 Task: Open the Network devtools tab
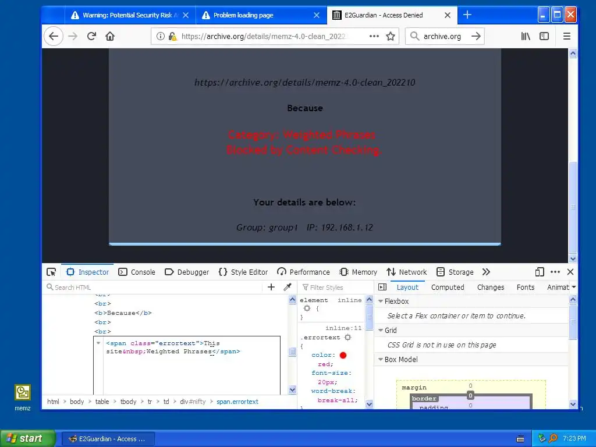407,272
